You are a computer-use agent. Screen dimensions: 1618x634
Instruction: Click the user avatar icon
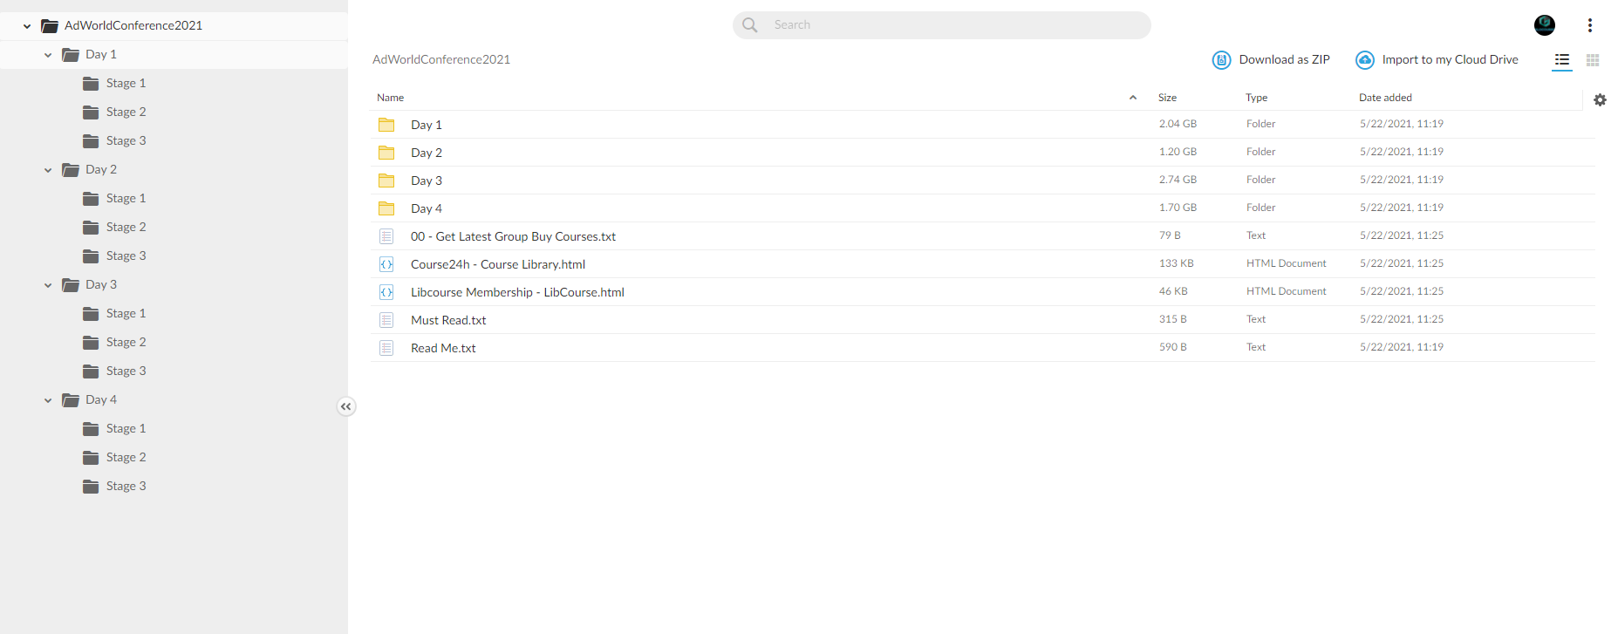point(1545,25)
